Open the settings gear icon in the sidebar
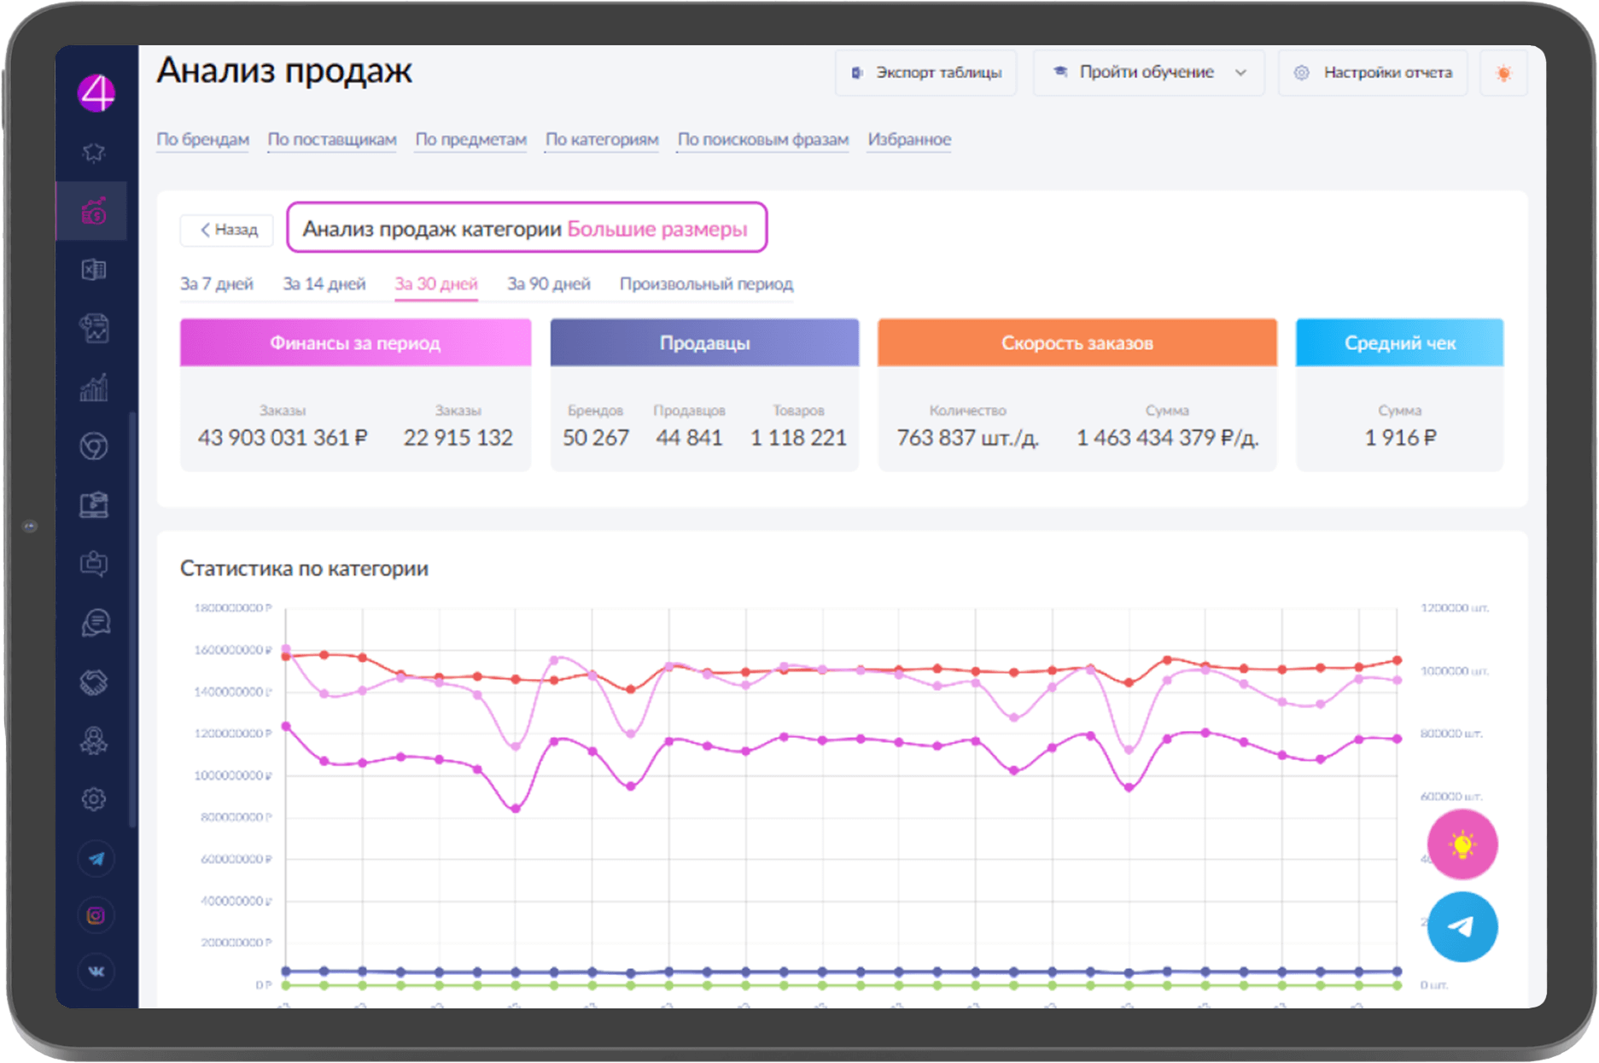The height and width of the screenshot is (1063, 1599). tap(96, 798)
